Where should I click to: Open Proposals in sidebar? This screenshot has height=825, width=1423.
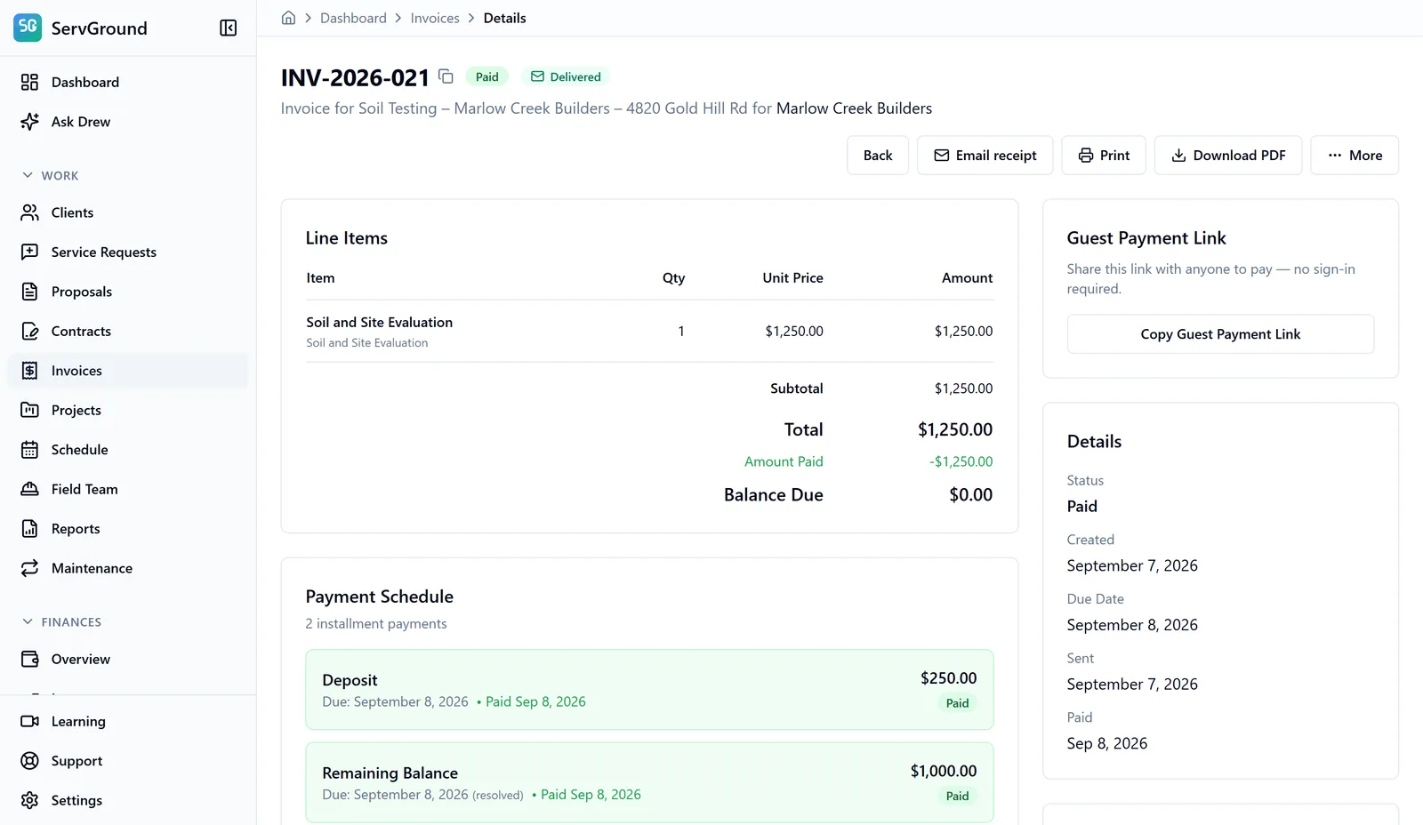(128, 292)
